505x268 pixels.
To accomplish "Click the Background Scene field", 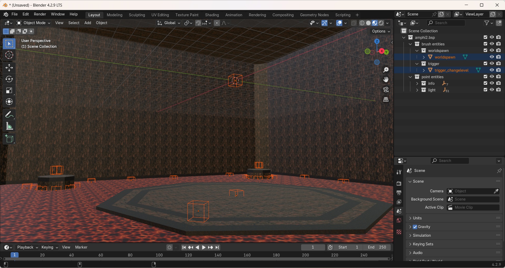I will 473,199.
